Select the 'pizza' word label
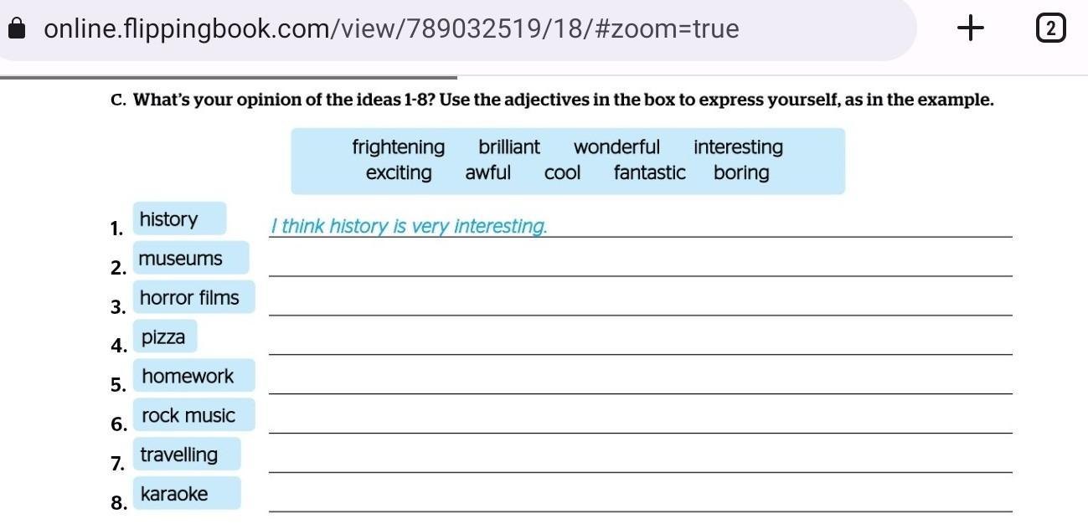Image resolution: width=1088 pixels, height=524 pixels. [164, 337]
